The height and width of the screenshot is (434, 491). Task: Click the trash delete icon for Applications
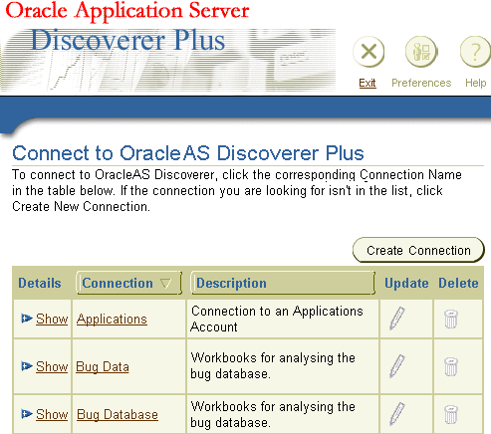point(451,319)
